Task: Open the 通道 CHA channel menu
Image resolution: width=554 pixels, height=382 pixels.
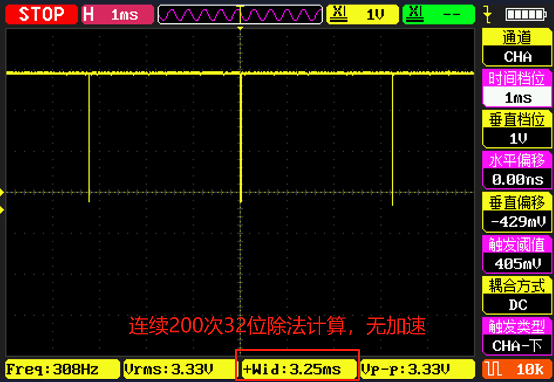Action: click(x=517, y=48)
